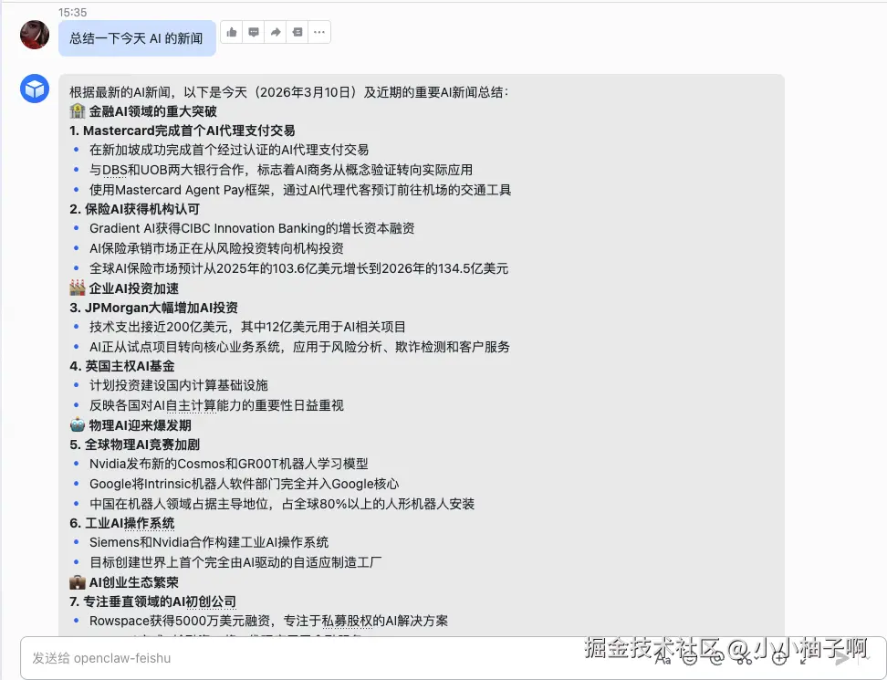Click the 15:35 timestamp

[72, 12]
